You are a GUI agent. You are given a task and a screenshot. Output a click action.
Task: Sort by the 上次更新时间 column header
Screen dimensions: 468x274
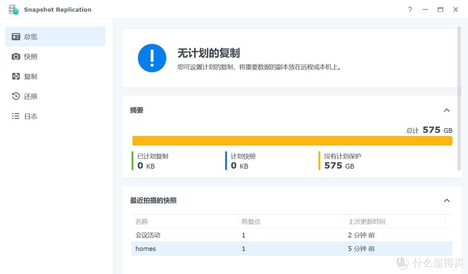click(x=367, y=221)
